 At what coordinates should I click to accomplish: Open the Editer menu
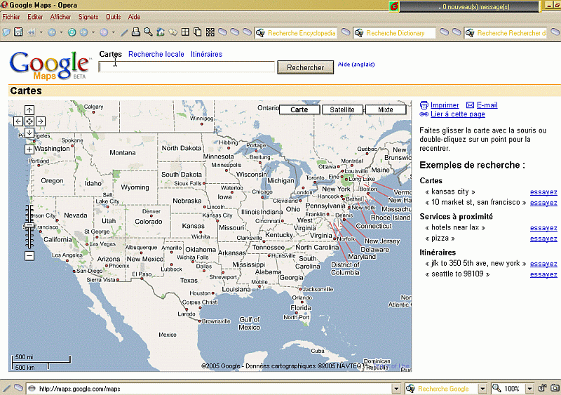[35, 17]
